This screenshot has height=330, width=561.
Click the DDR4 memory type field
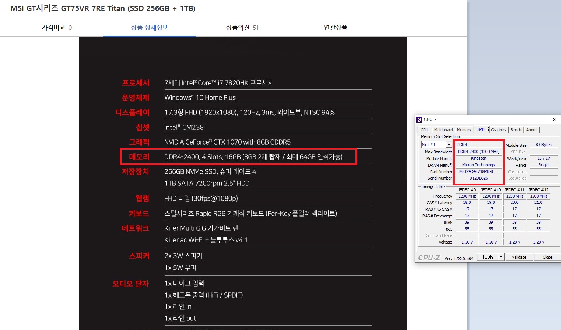pos(479,145)
